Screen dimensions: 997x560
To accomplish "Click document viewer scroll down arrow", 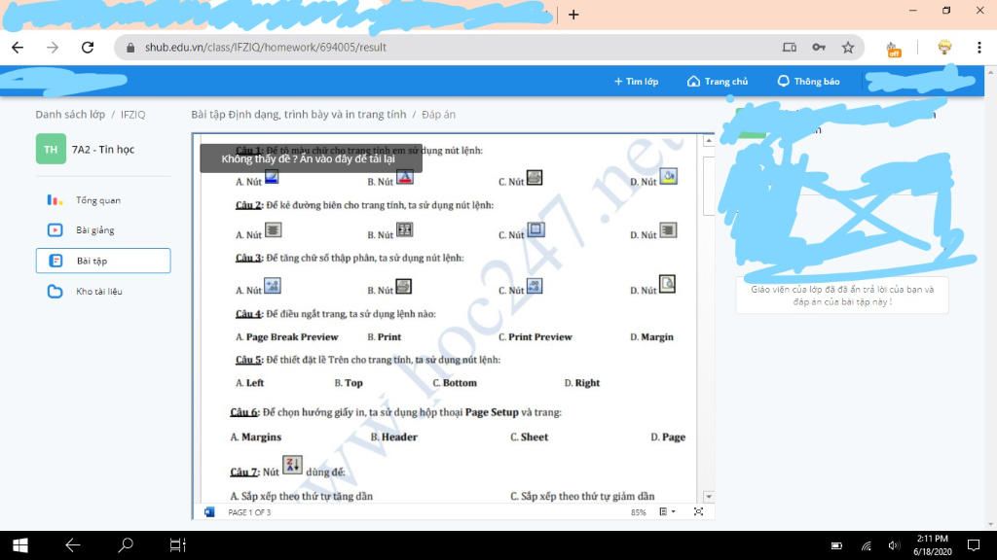I will pos(709,496).
